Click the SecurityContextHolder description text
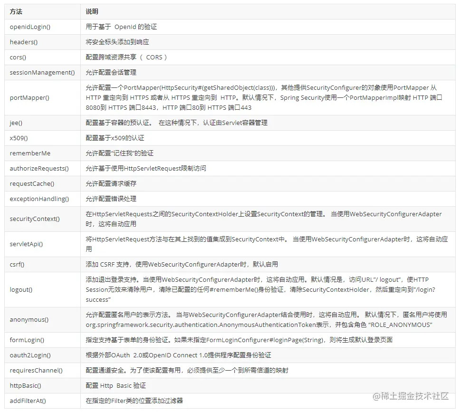 point(263,219)
